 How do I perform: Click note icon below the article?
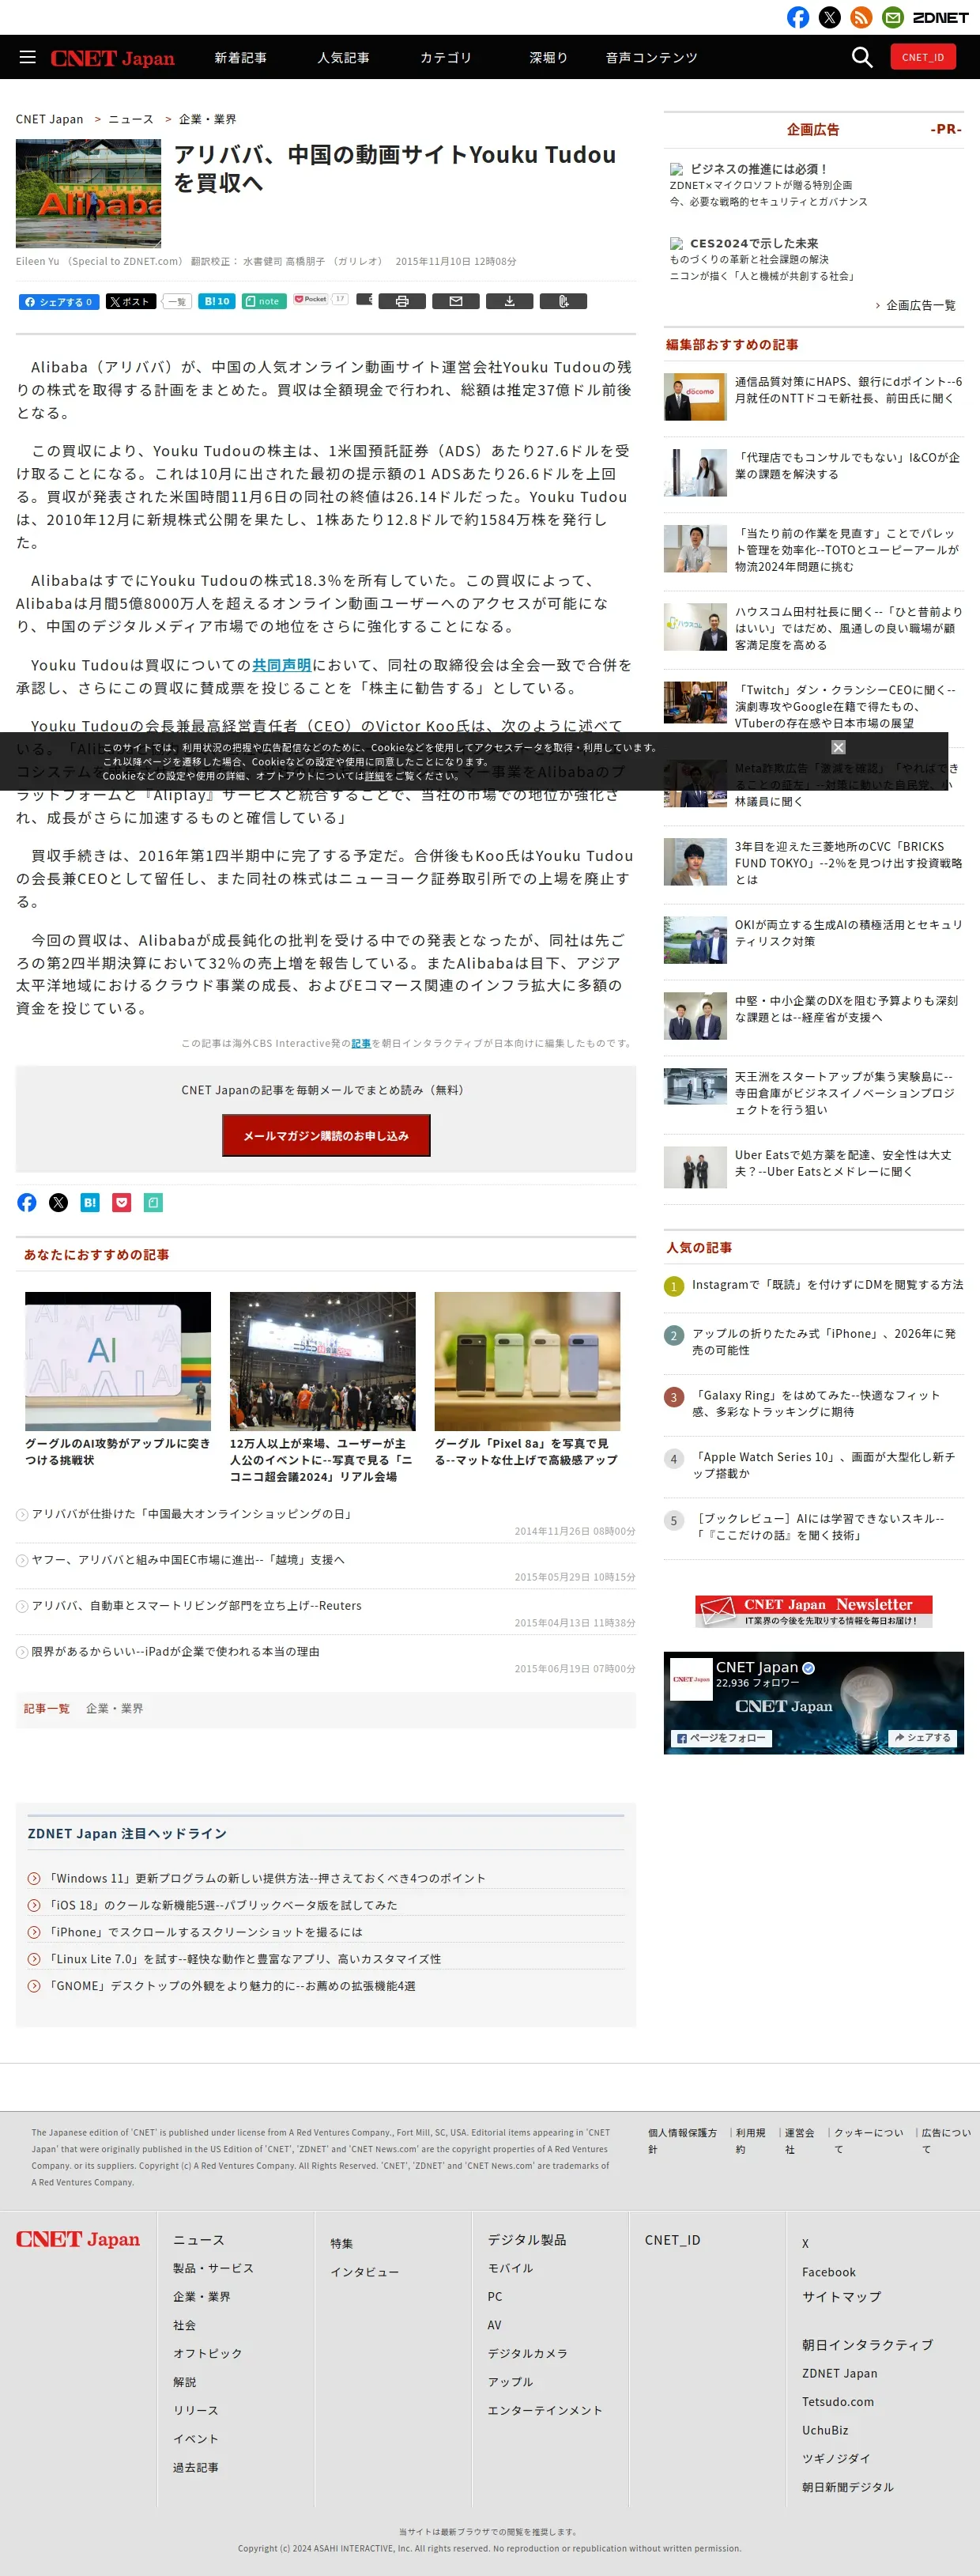pyautogui.click(x=153, y=1202)
